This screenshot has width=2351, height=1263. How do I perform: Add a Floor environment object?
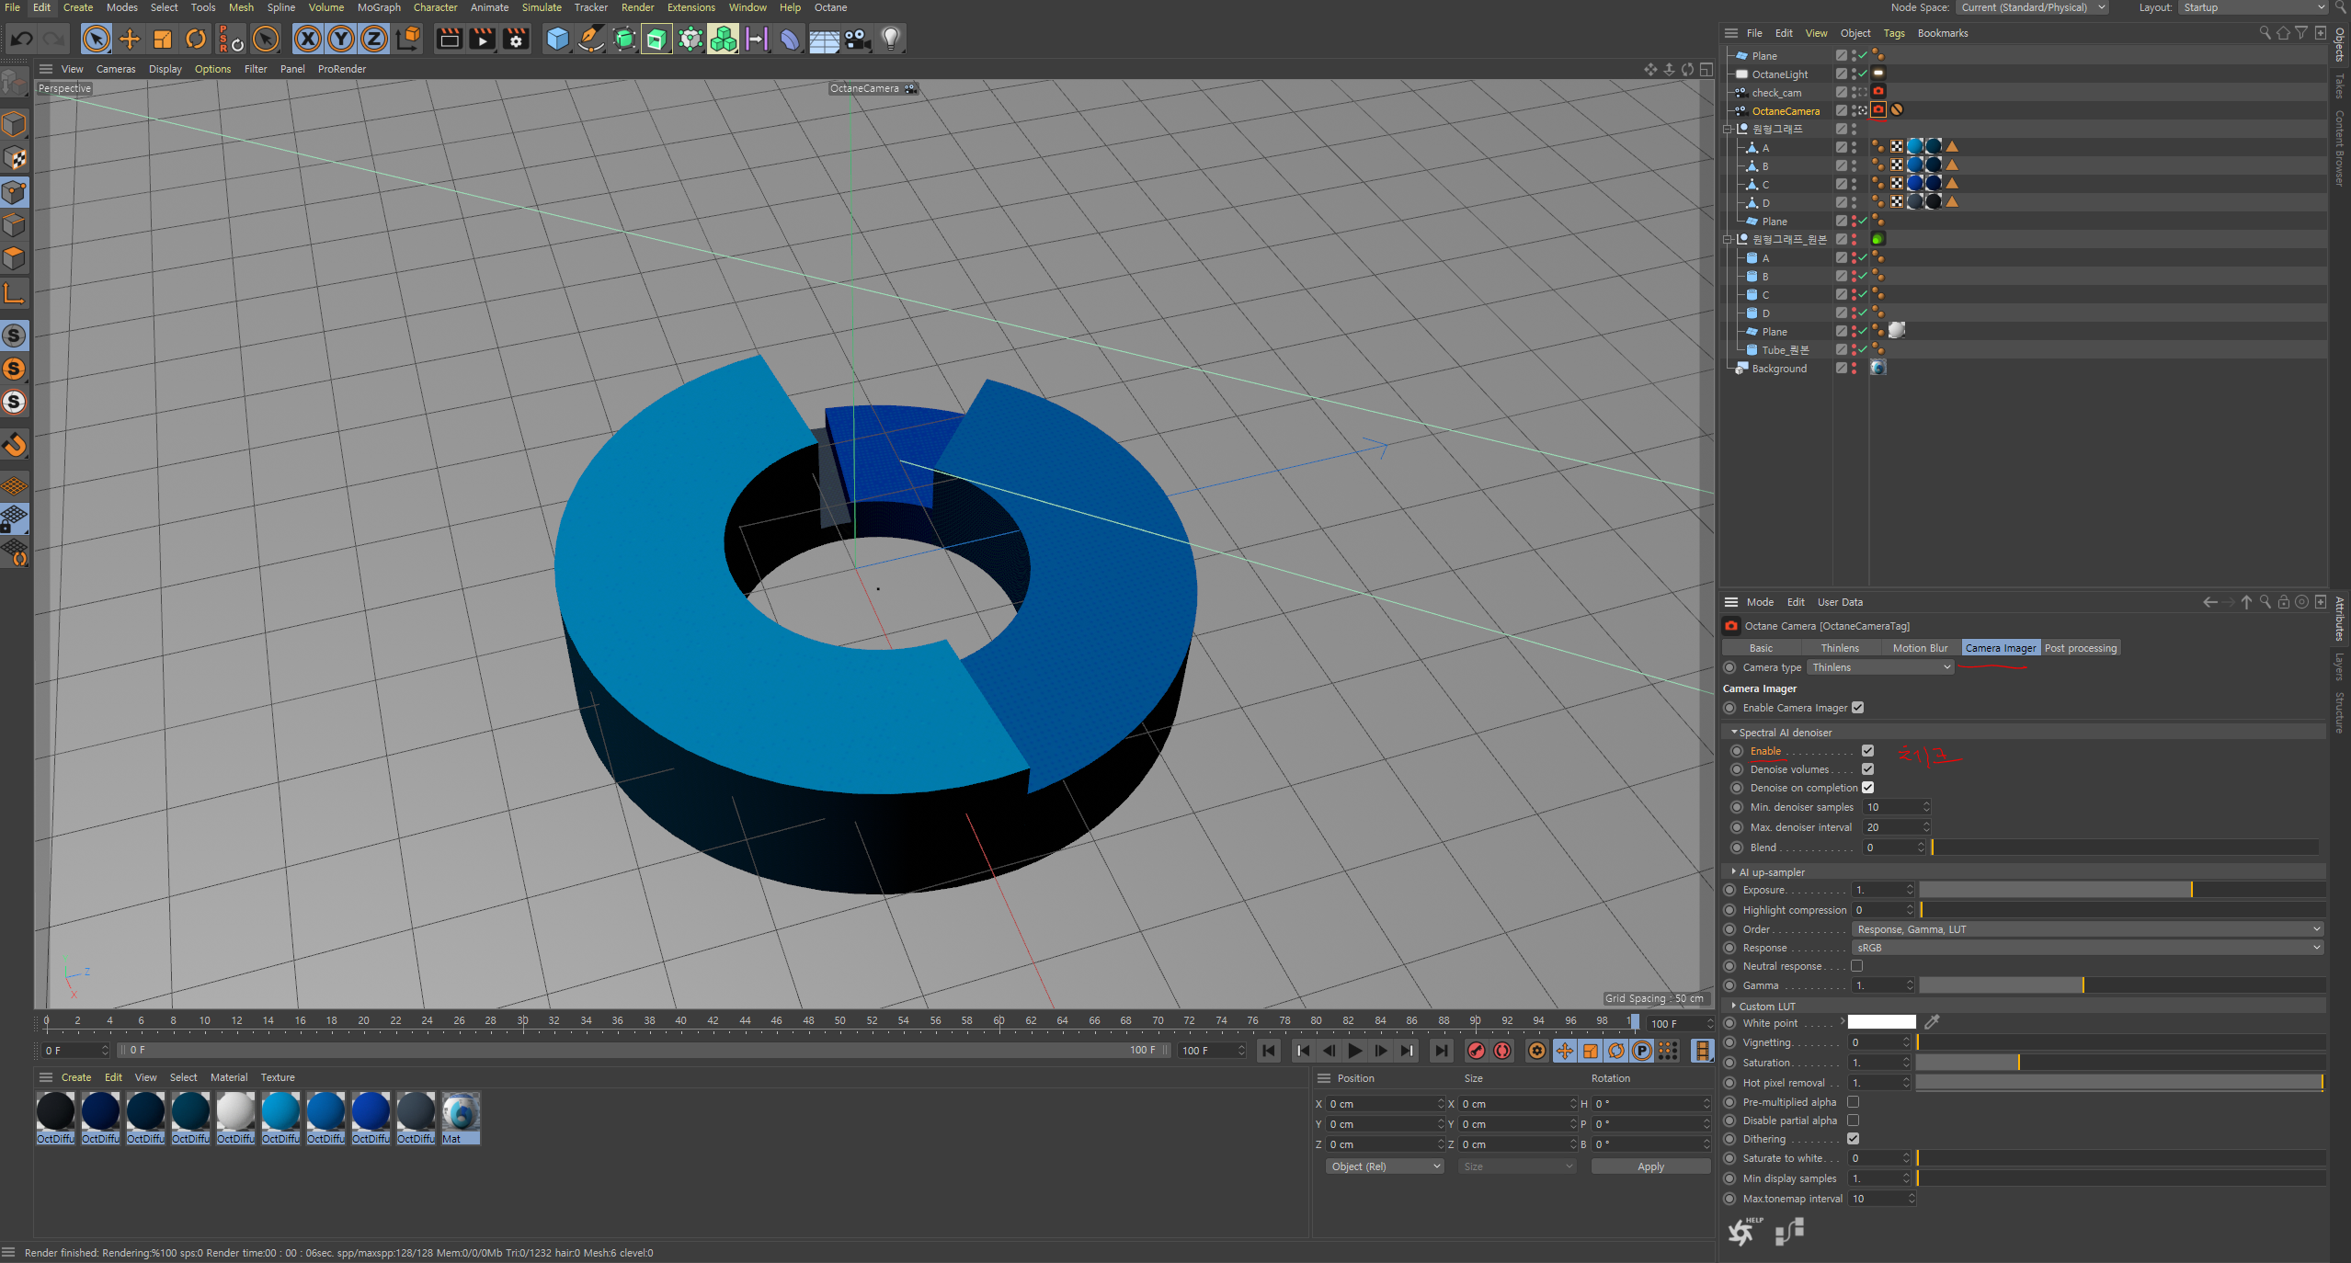[824, 39]
